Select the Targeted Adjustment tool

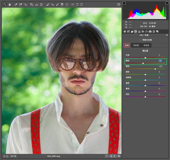[x=25, y=5]
